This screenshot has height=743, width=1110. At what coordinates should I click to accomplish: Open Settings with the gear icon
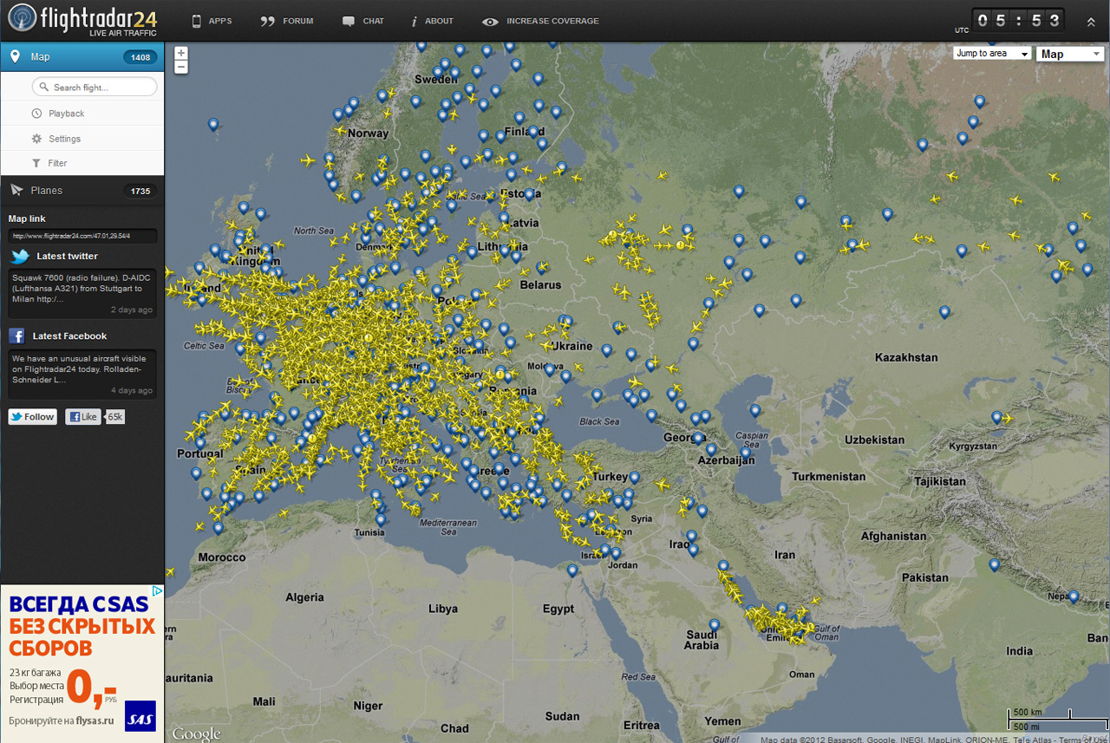pos(36,139)
